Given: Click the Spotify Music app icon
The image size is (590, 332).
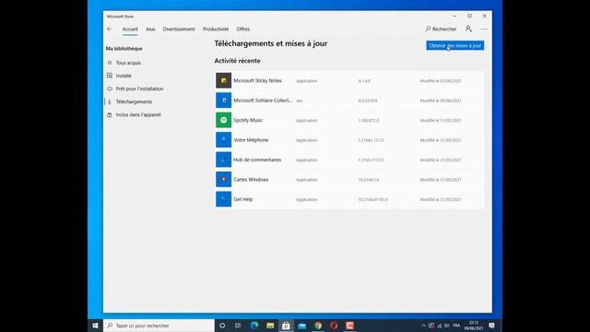Looking at the screenshot, I should click(223, 120).
